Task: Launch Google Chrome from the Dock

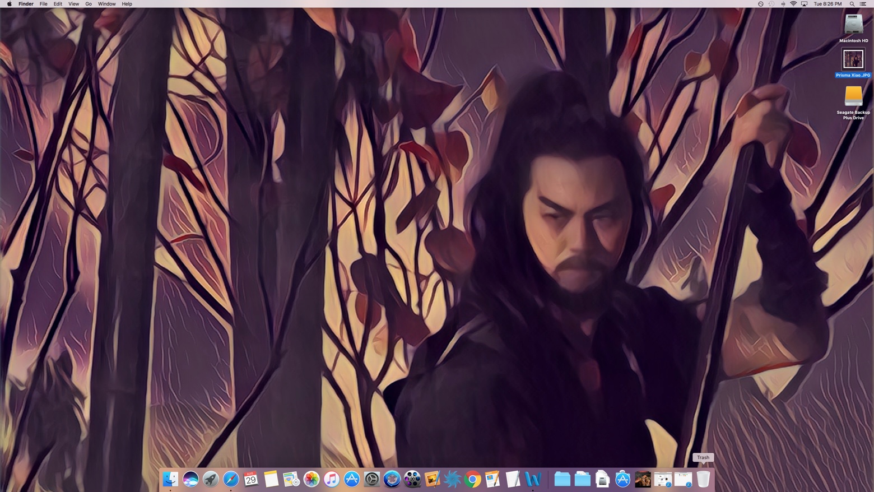Action: [x=473, y=479]
